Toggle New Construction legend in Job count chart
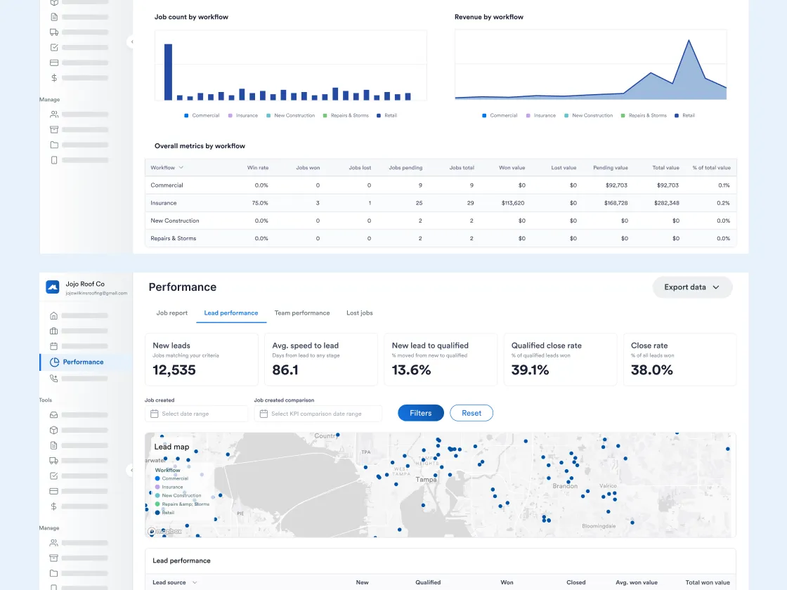 [291, 115]
